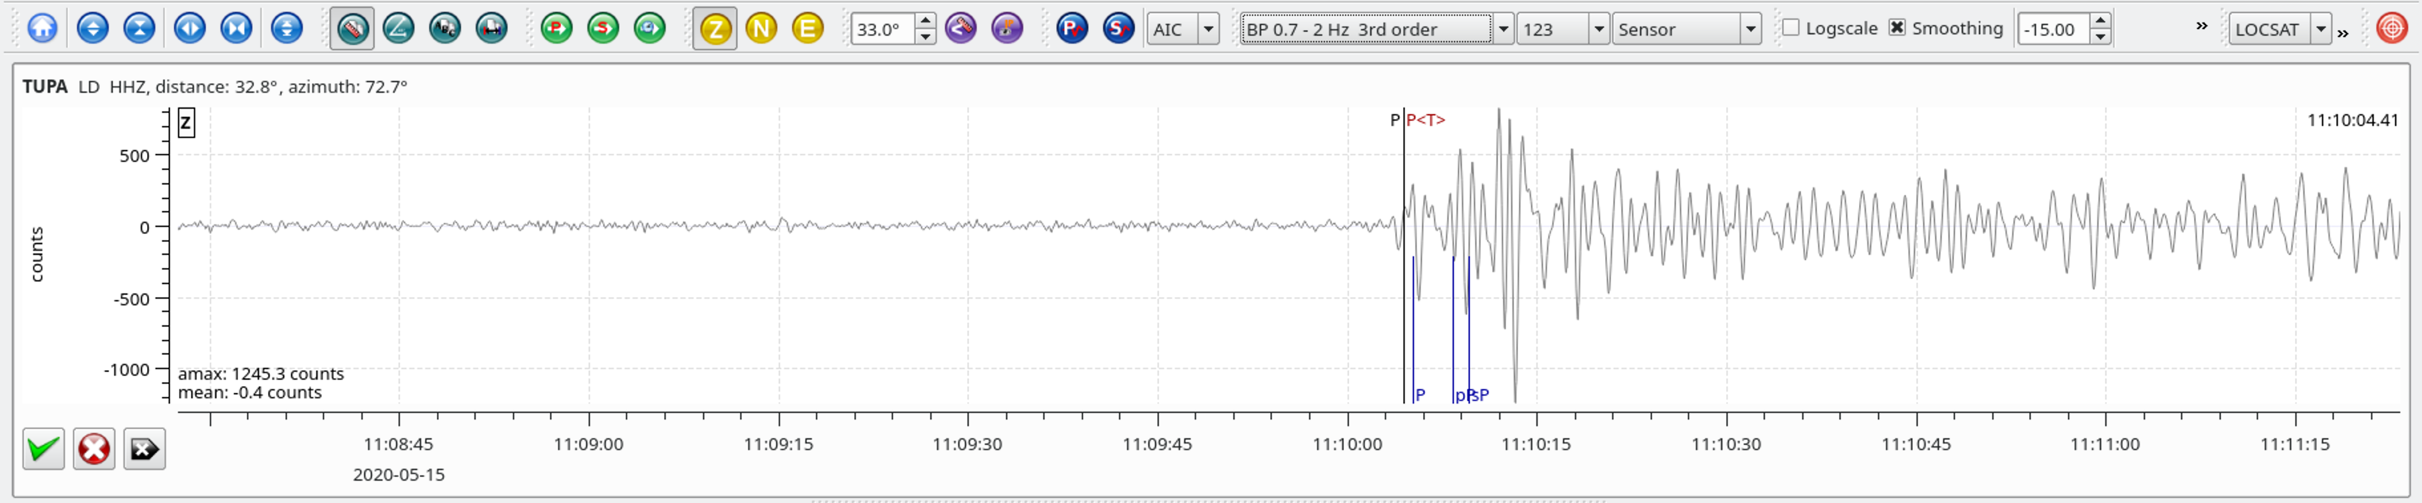Decrease the -15.00 value with down arrow
Screen dimensions: 2422x503
[x=2101, y=37]
